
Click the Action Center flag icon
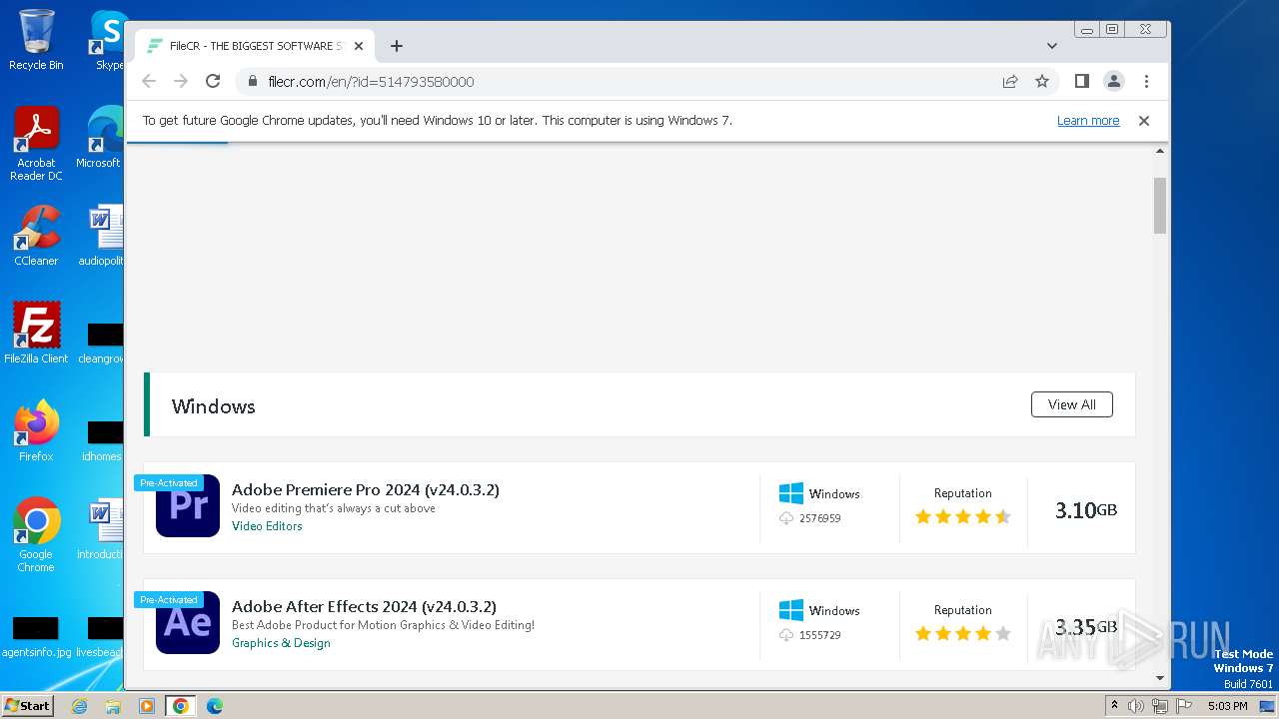click(1184, 706)
